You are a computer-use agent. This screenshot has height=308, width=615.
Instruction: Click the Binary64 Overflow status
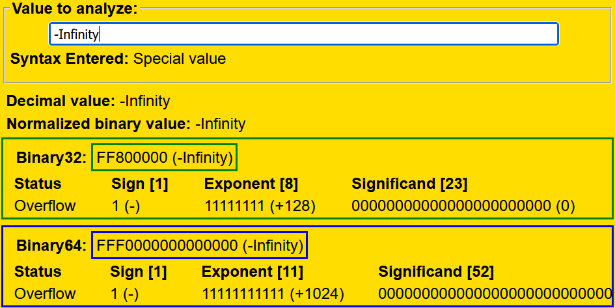(45, 294)
